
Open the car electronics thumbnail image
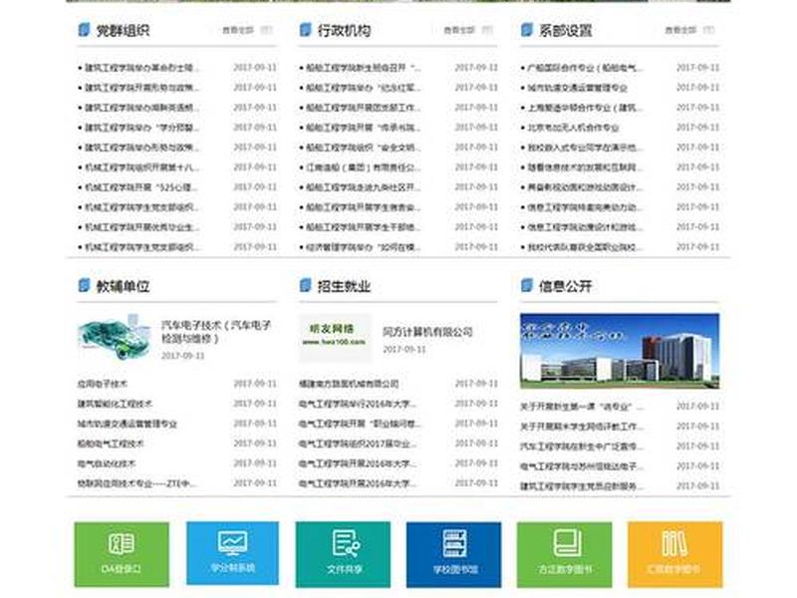[x=115, y=337]
